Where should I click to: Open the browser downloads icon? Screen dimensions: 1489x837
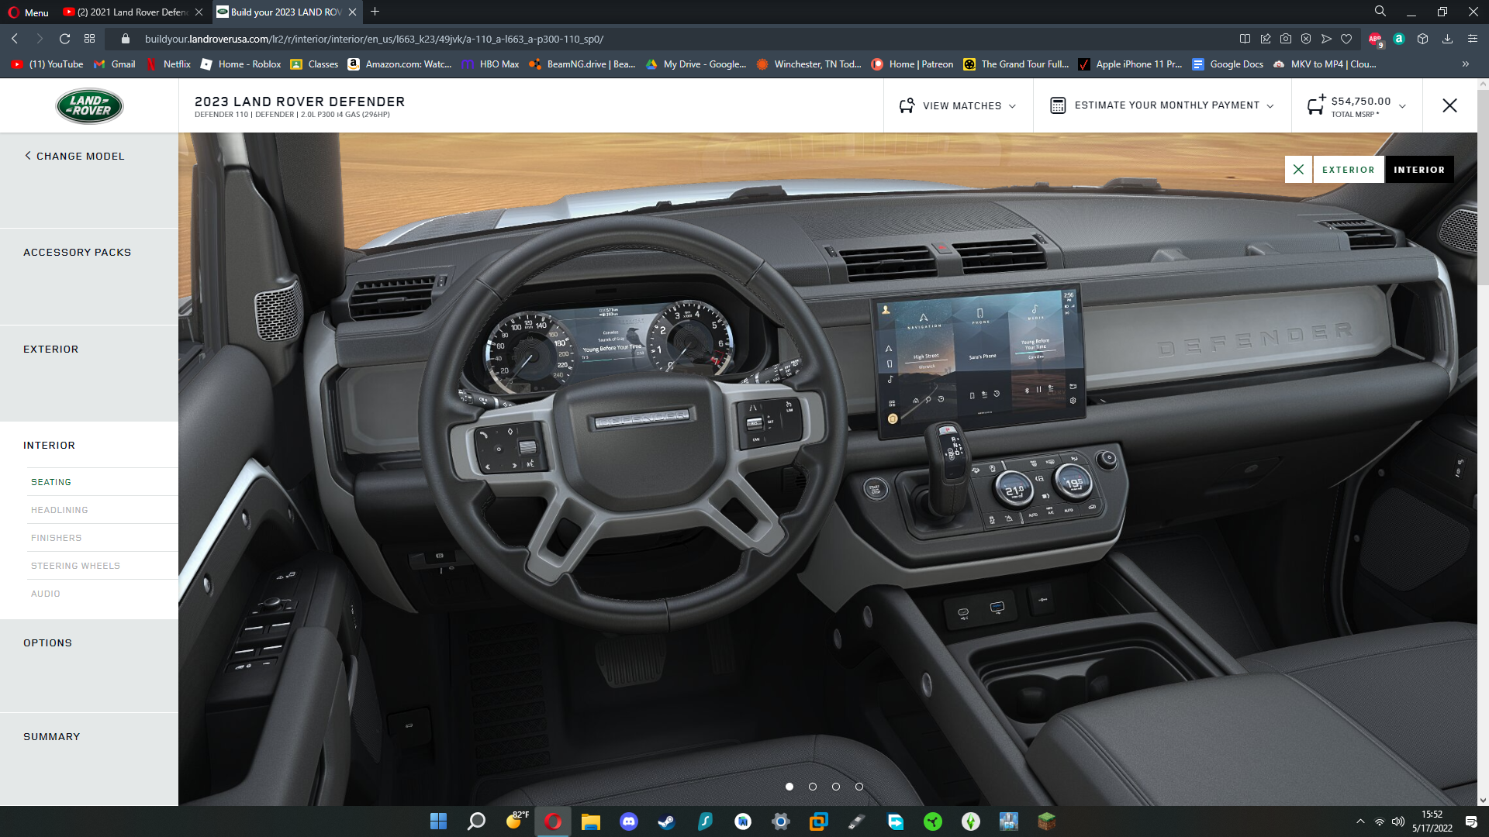pyautogui.click(x=1447, y=39)
